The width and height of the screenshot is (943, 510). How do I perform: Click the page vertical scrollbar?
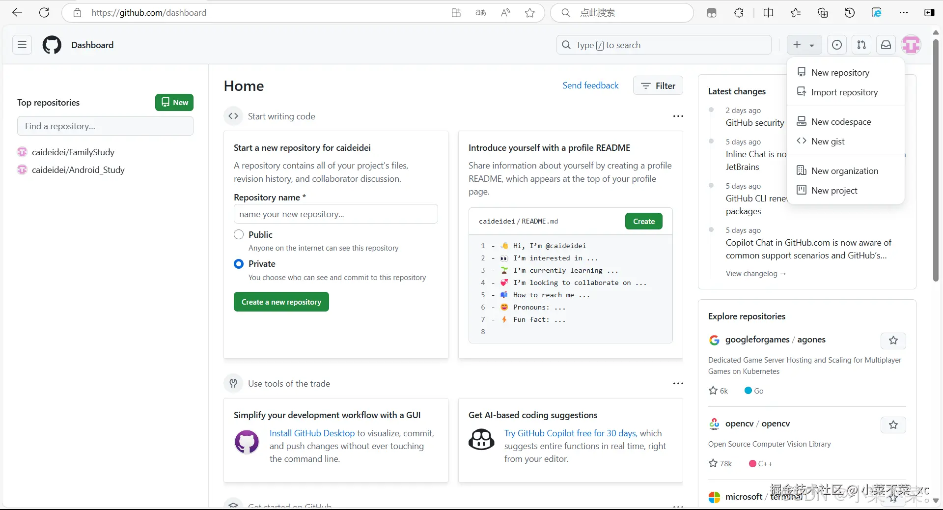pos(936,162)
